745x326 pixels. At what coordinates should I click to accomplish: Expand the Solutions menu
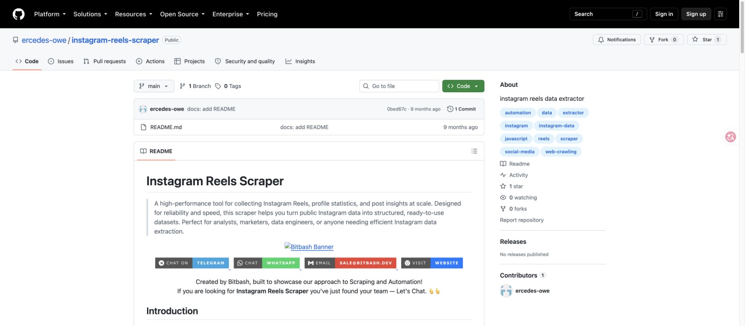[x=90, y=14]
